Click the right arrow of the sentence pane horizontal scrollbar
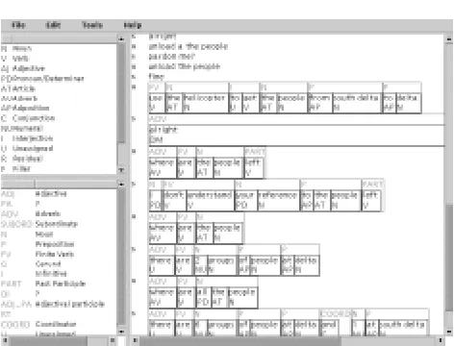Screen dimensions: 454x346 441,340
